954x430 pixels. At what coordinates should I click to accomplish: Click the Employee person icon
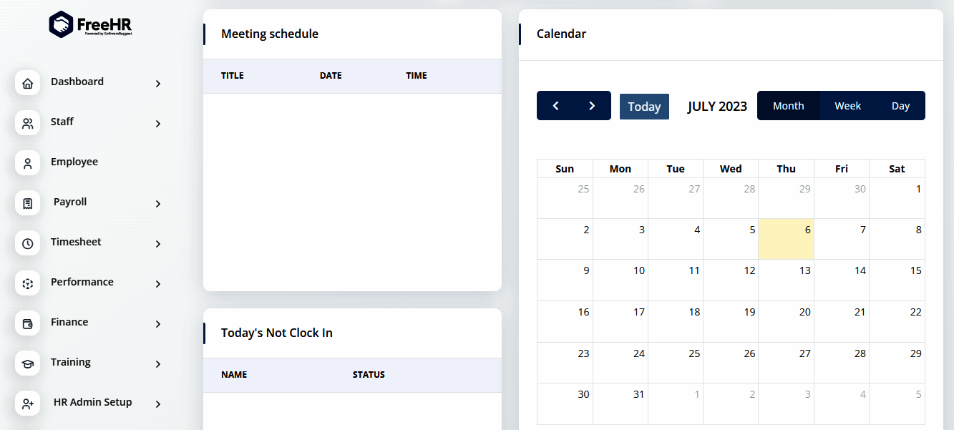[x=28, y=163]
